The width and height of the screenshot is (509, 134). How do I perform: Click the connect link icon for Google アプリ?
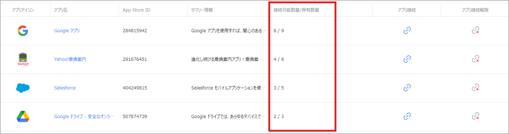point(407,30)
